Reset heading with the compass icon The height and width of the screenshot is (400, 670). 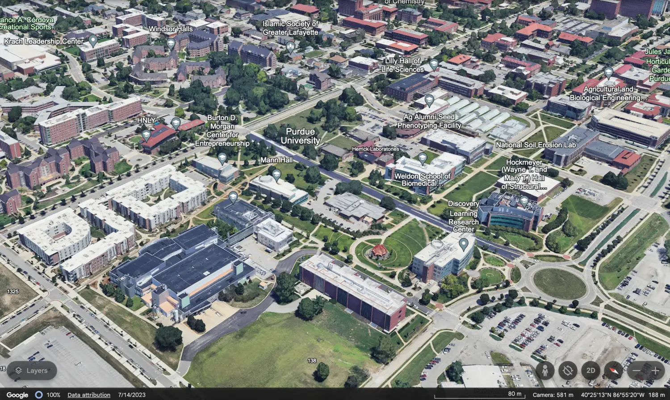(613, 371)
